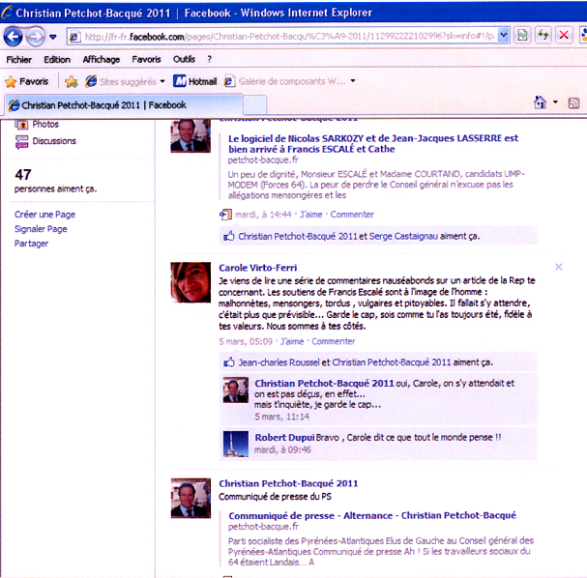Click J'aime on the mardi 14:44 post
The height and width of the screenshot is (578, 587).
coord(310,215)
